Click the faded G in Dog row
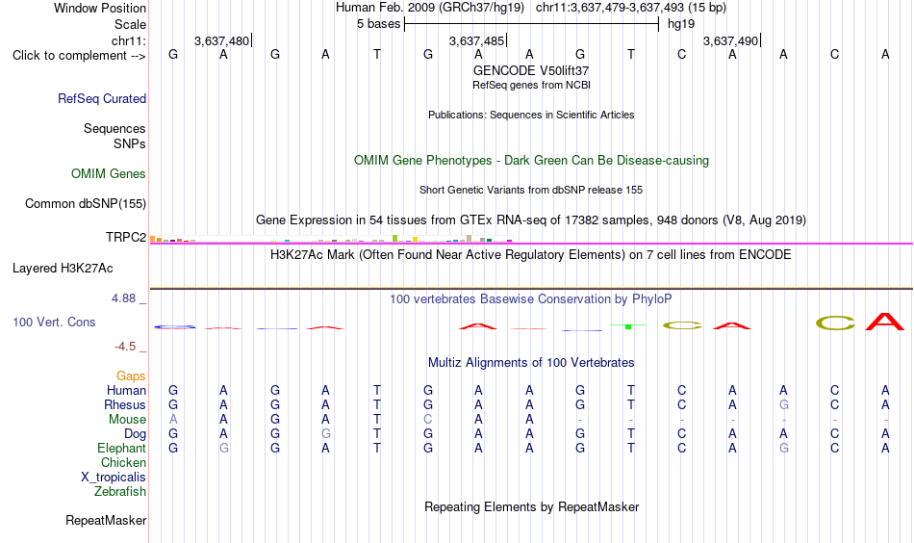This screenshot has height=543, width=914. coord(326,434)
